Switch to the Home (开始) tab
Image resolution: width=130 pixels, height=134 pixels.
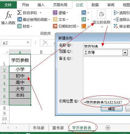pyautogui.click(x=25, y=5)
